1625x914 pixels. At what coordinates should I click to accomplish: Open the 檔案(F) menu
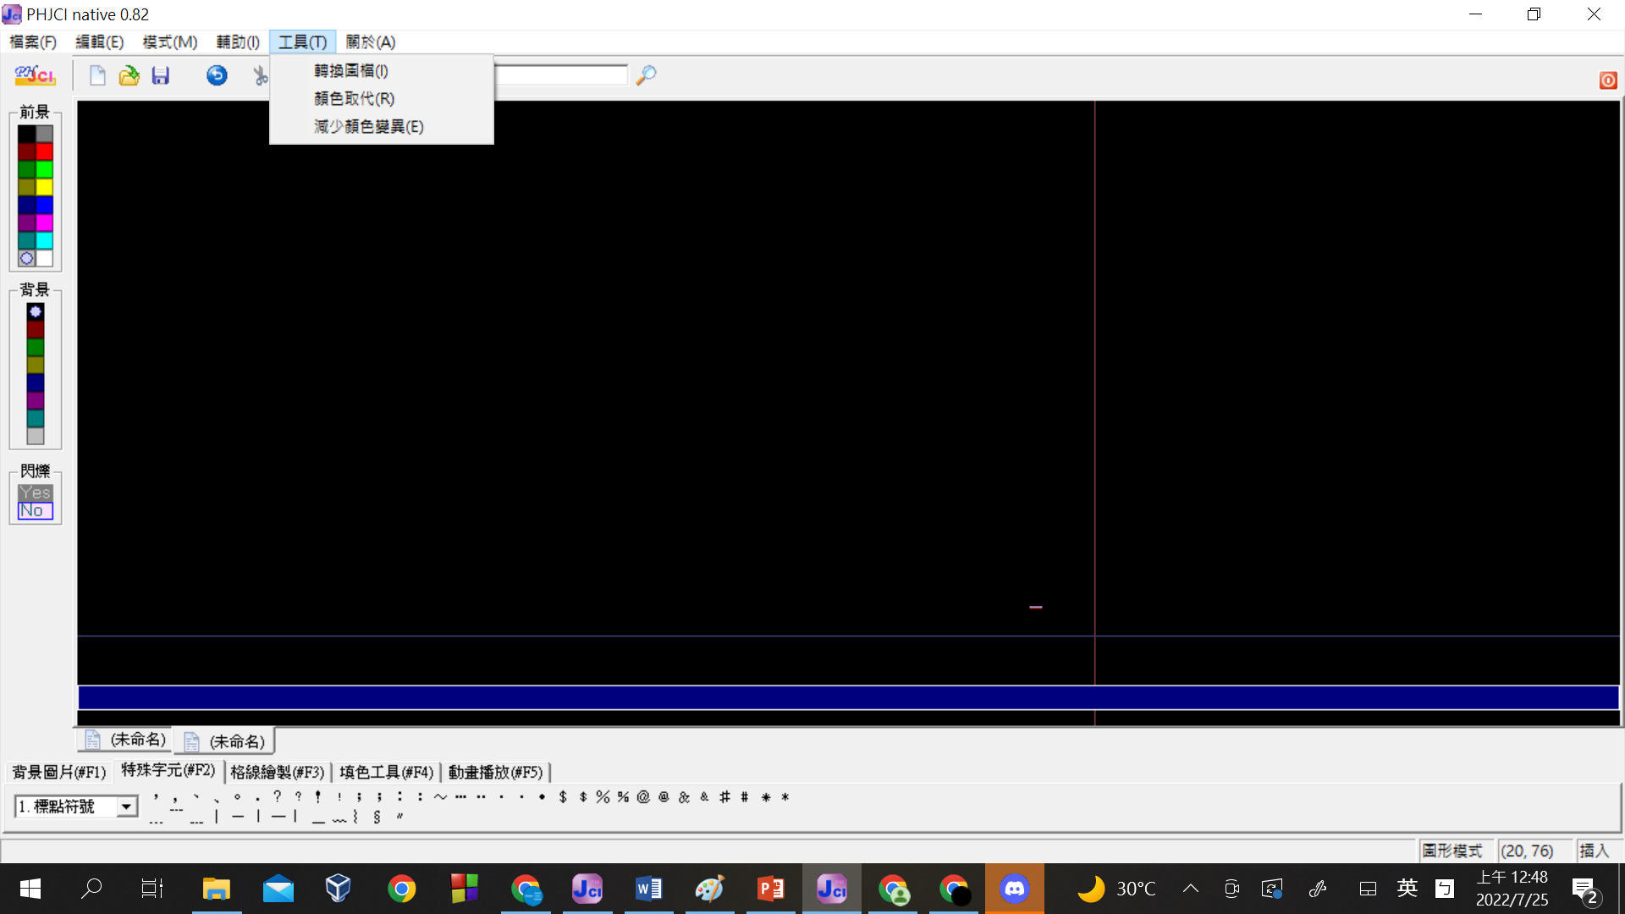[33, 42]
